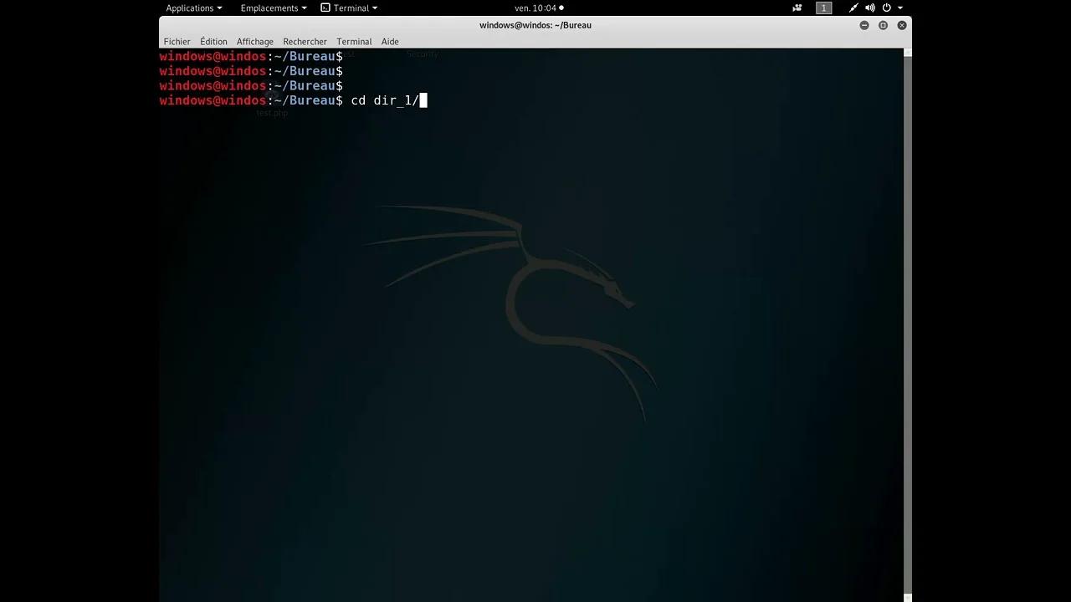Open the Affichage menu
Image resolution: width=1071 pixels, height=602 pixels.
[254, 41]
